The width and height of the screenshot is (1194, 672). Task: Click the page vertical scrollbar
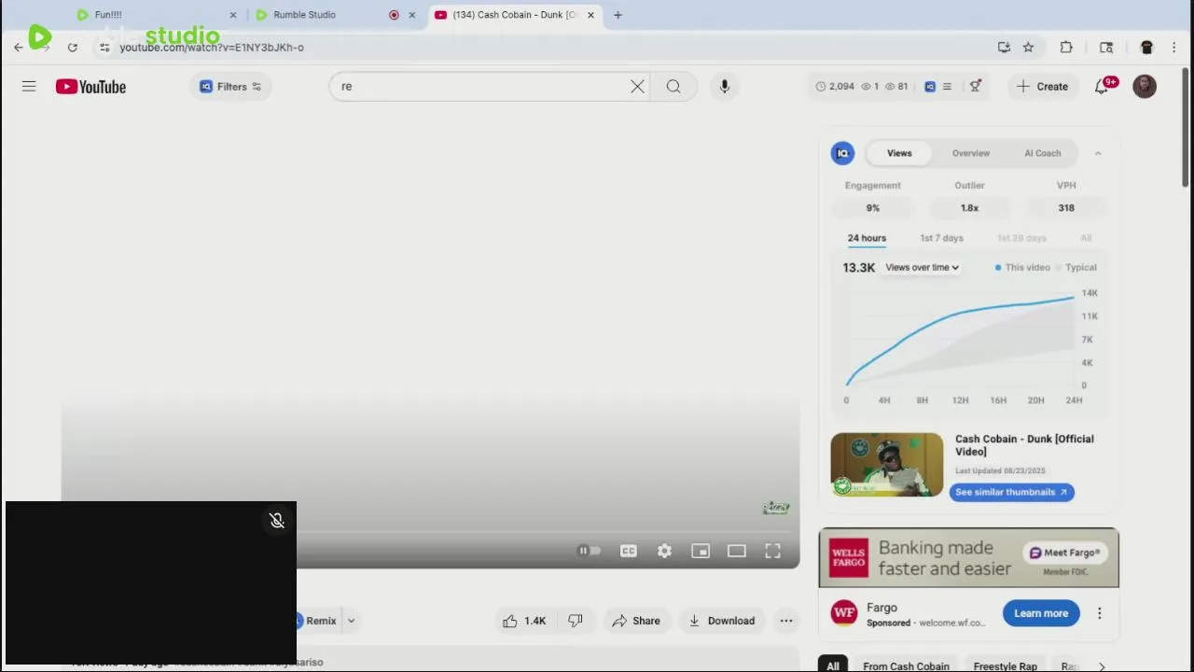[1187, 126]
